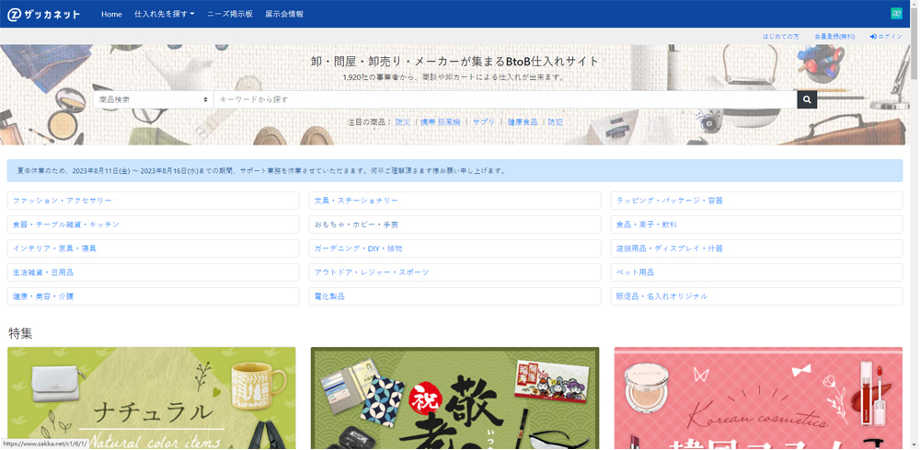Click the 健康食品 trending keyword link
This screenshot has width=920, height=450.
coord(522,122)
